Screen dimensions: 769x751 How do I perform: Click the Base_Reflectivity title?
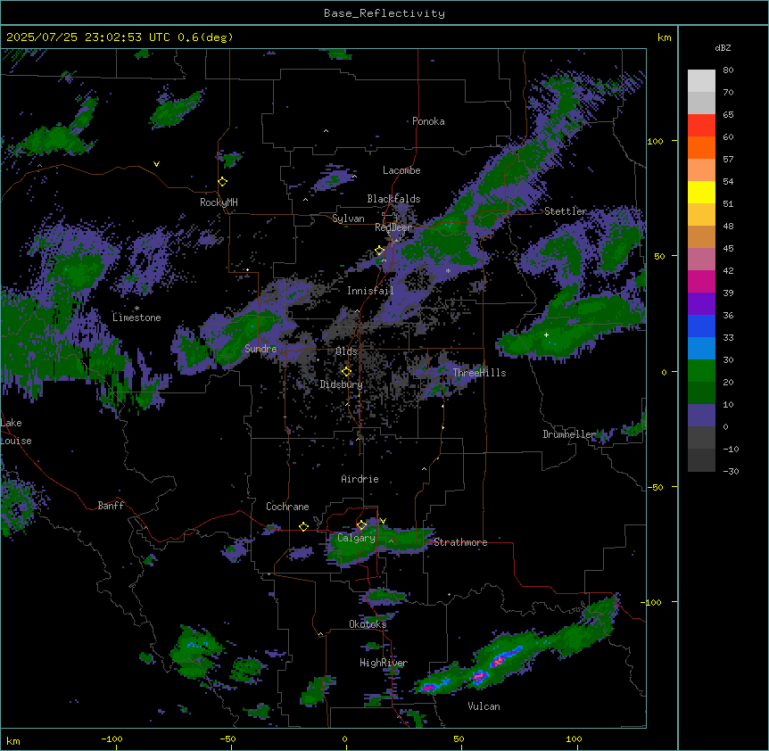(x=384, y=13)
